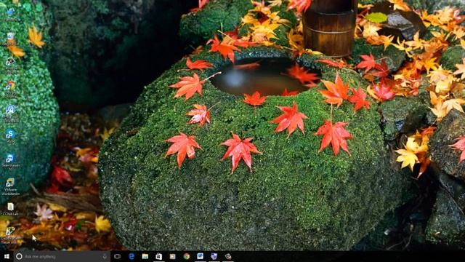Focus the Ask me anything search box
The height and width of the screenshot is (262, 465).
(x=62, y=256)
